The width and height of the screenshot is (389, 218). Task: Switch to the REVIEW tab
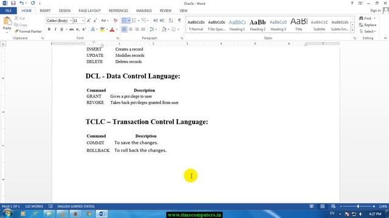165,11
